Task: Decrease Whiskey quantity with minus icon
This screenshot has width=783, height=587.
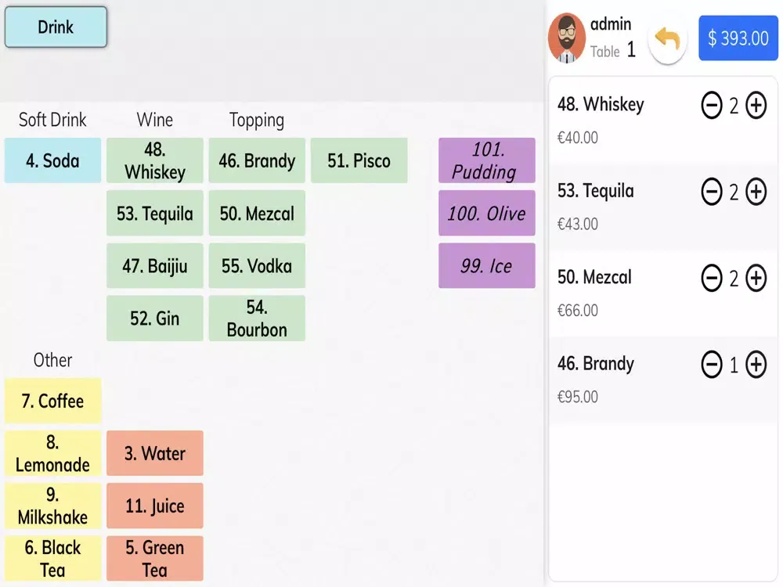Action: click(712, 106)
